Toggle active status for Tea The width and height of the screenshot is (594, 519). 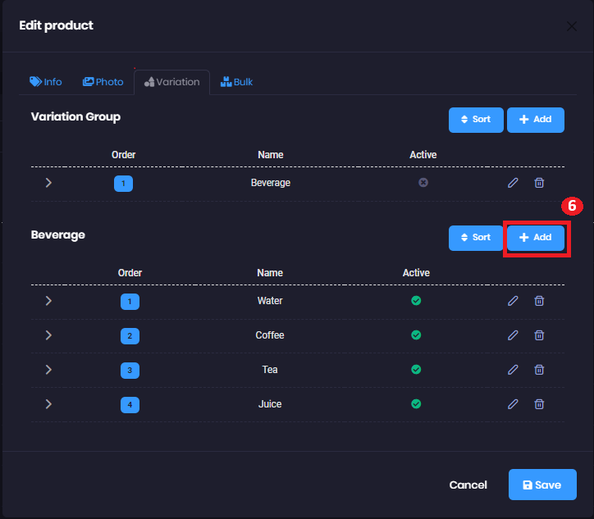pos(416,370)
